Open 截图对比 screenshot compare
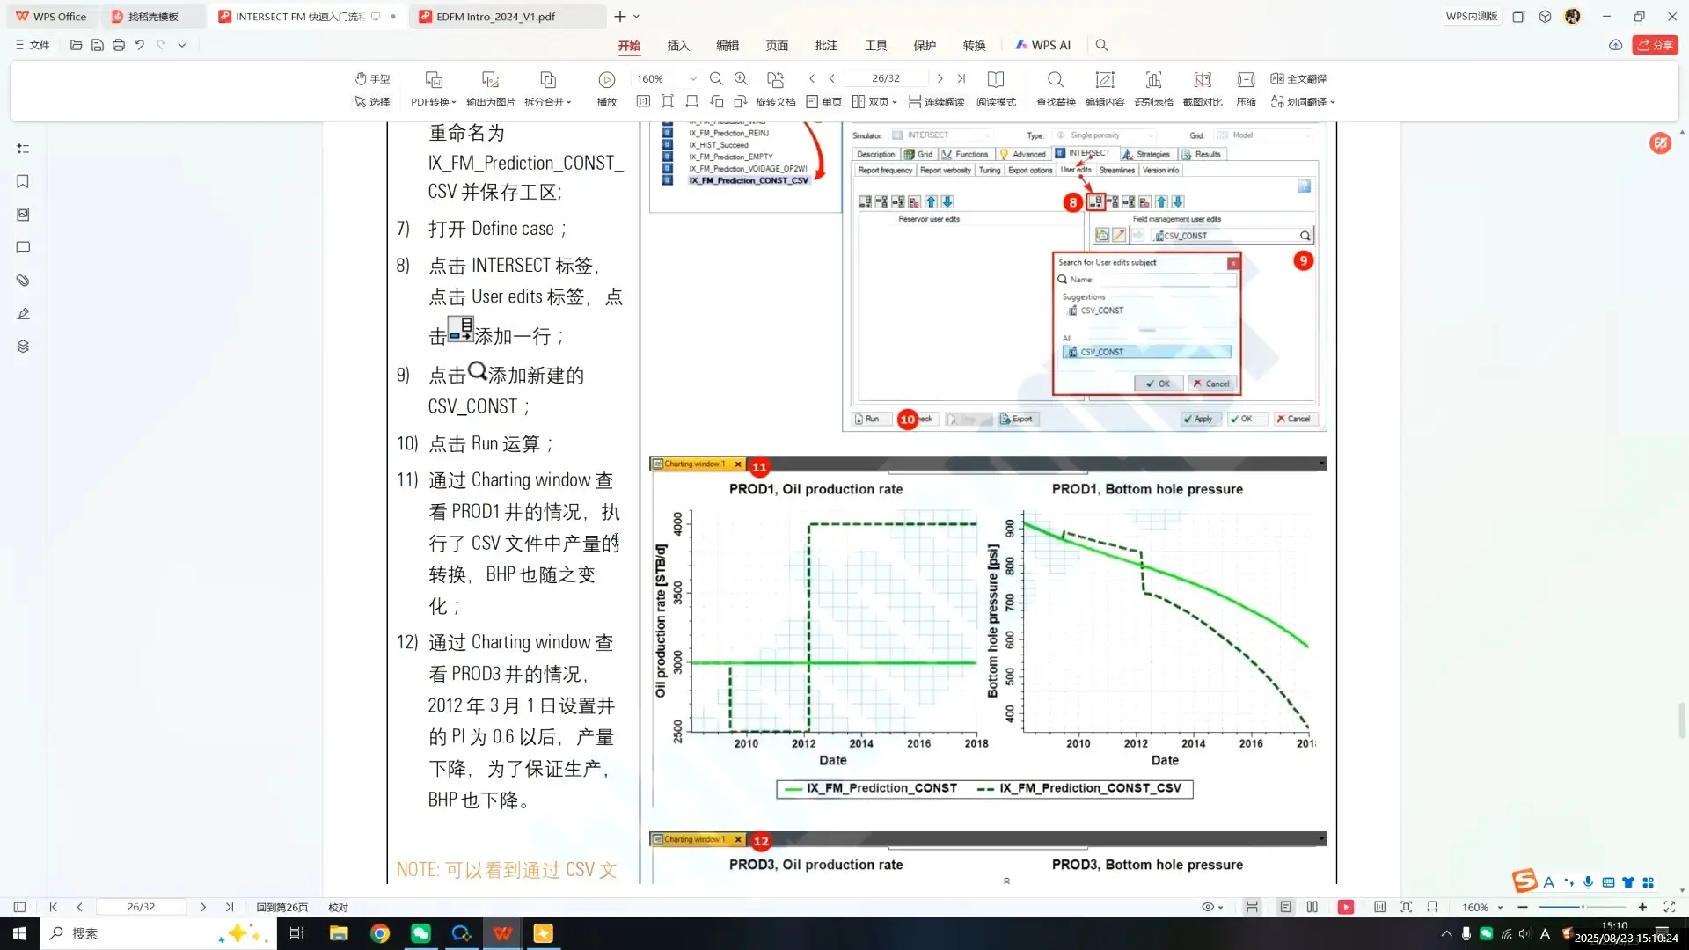Viewport: 1689px width, 950px height. [1203, 90]
